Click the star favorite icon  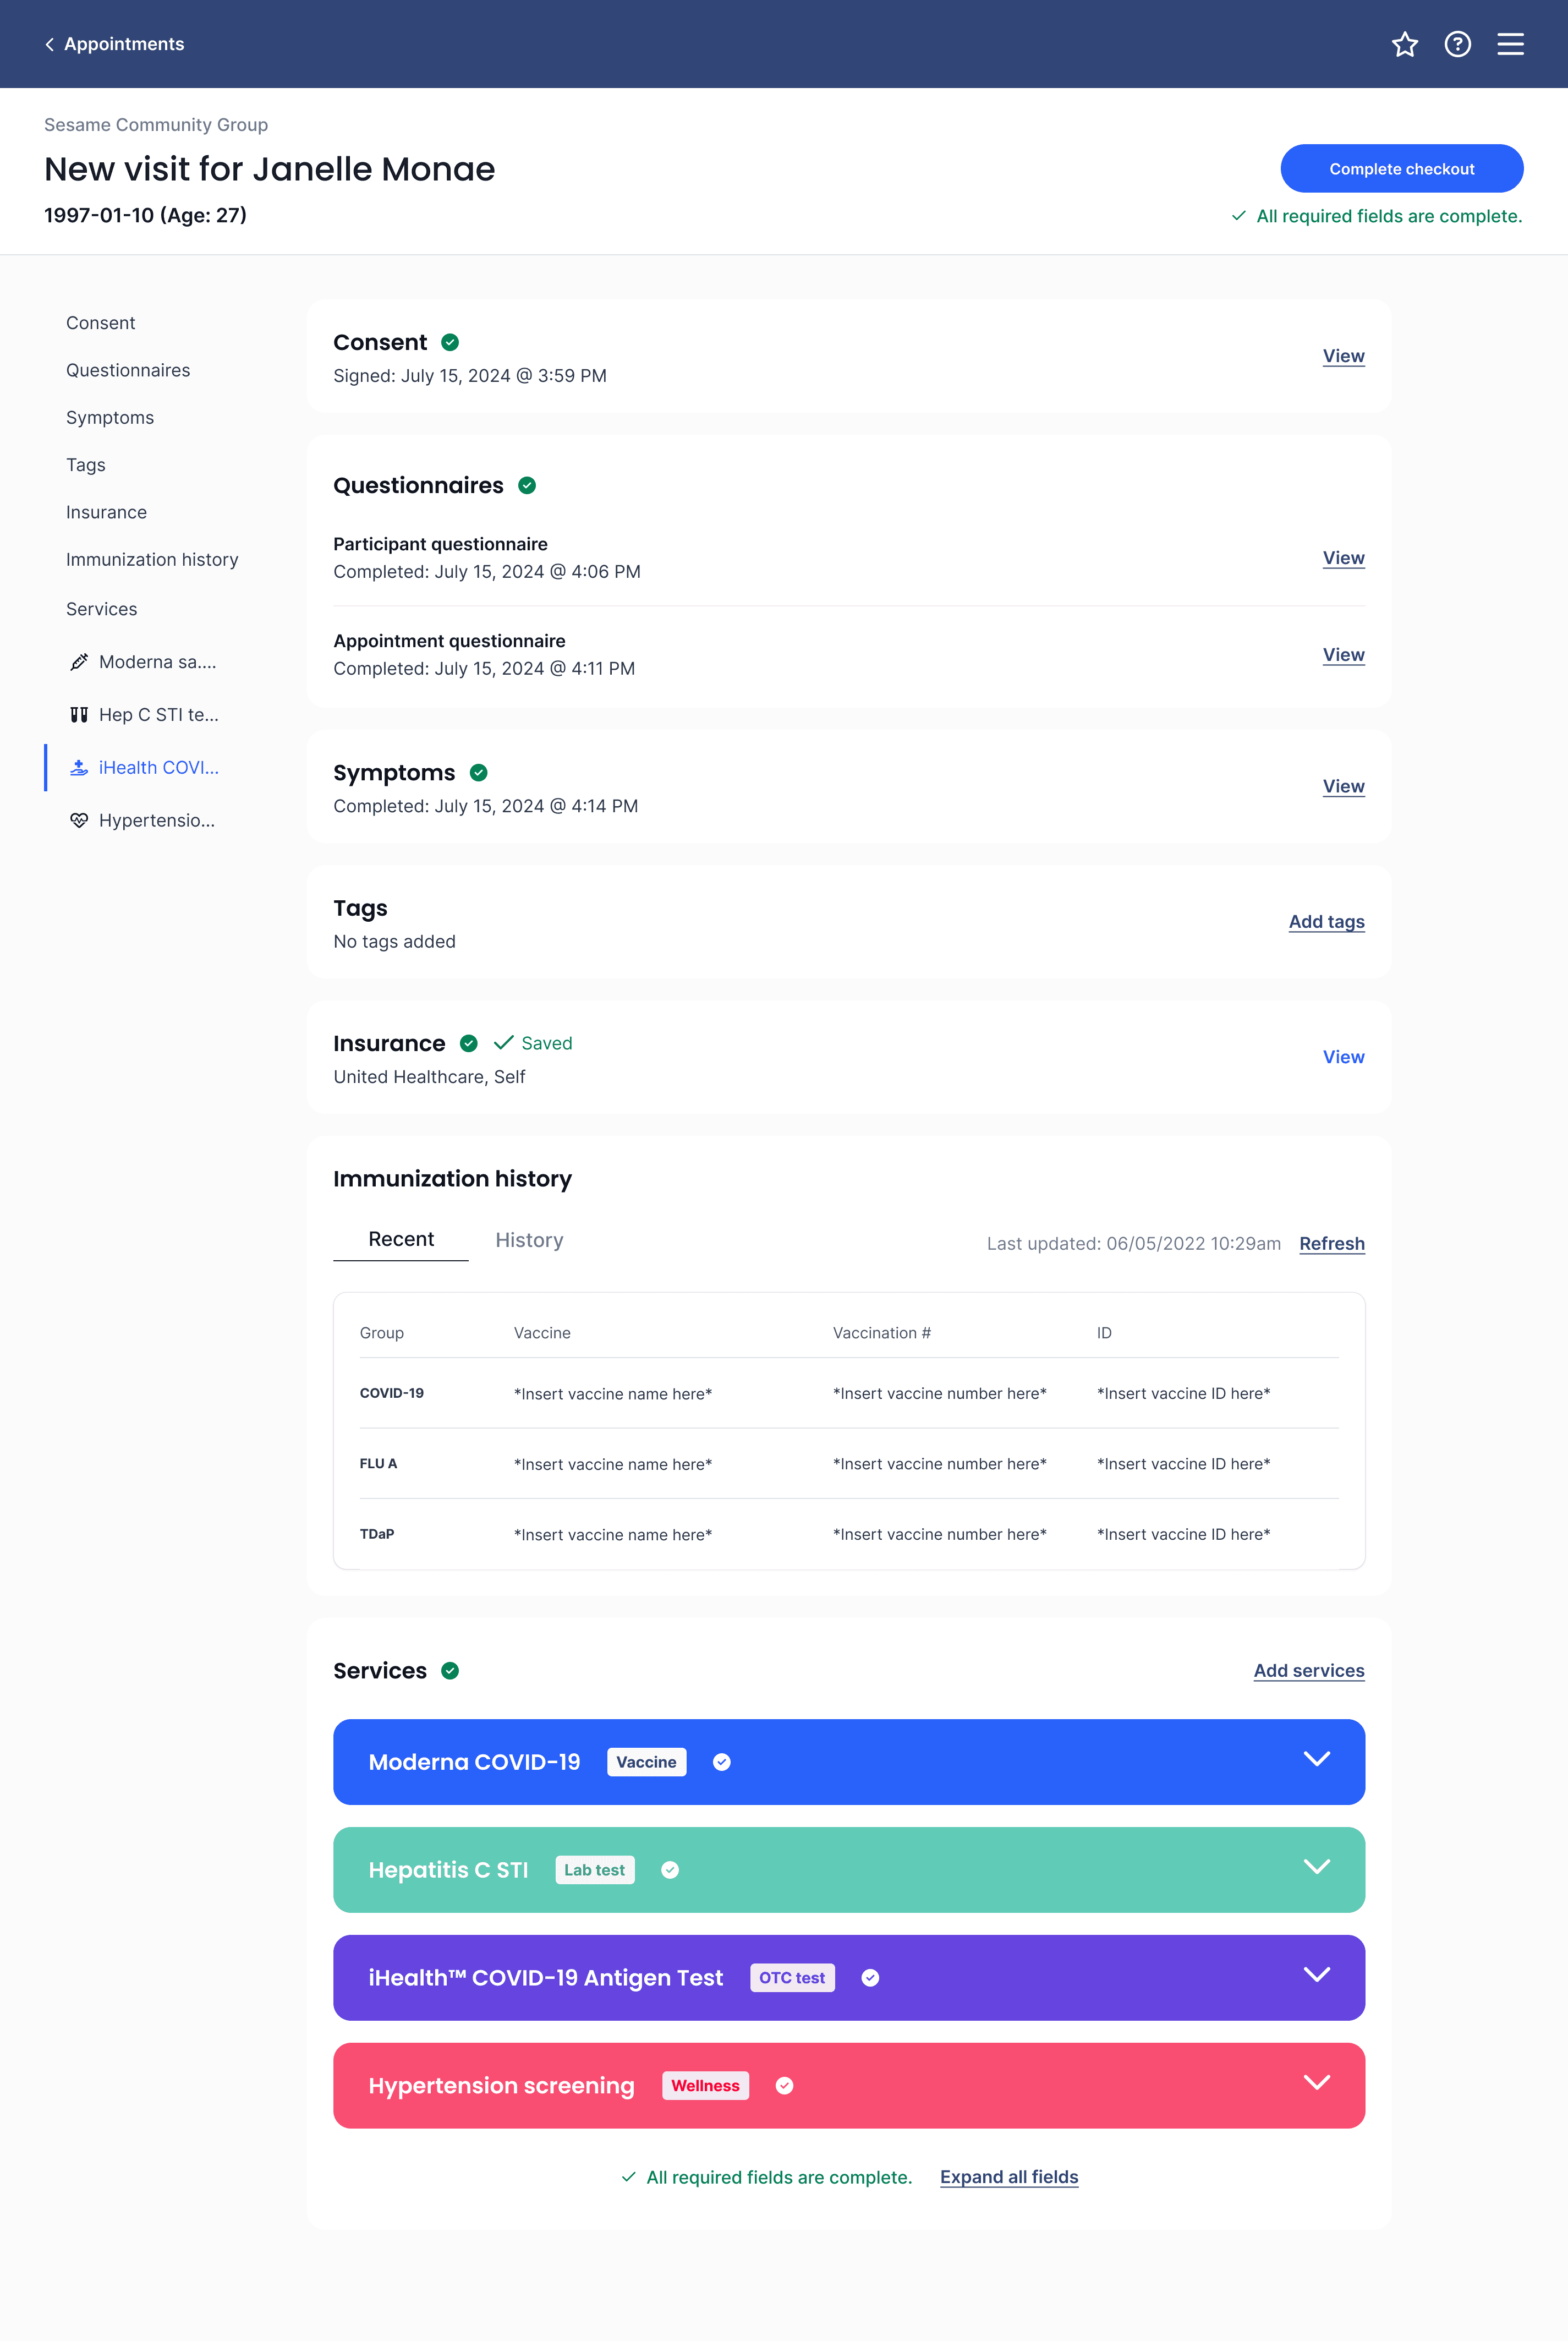[x=1404, y=44]
